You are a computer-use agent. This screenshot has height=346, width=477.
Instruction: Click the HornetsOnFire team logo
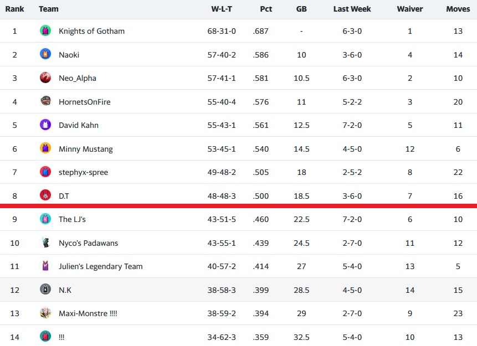point(45,101)
